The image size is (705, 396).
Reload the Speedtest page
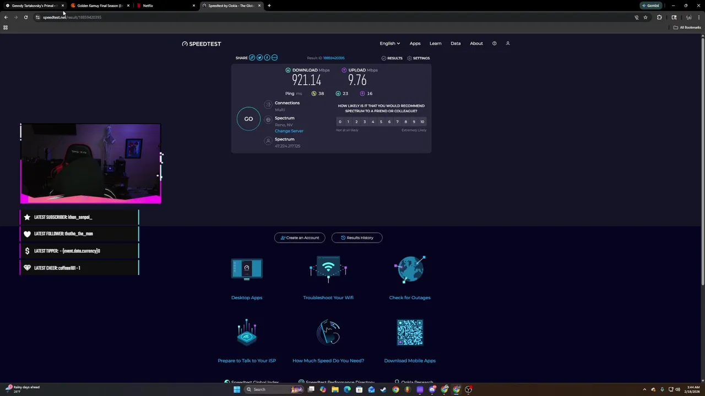pyautogui.click(x=26, y=17)
